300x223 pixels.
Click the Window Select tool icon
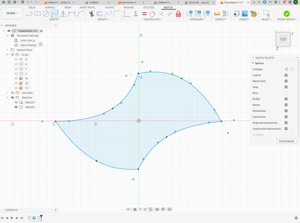266,14
